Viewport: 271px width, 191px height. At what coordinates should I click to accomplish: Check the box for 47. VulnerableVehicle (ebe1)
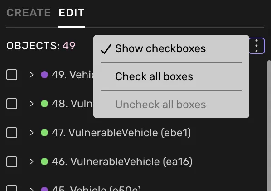click(x=12, y=133)
